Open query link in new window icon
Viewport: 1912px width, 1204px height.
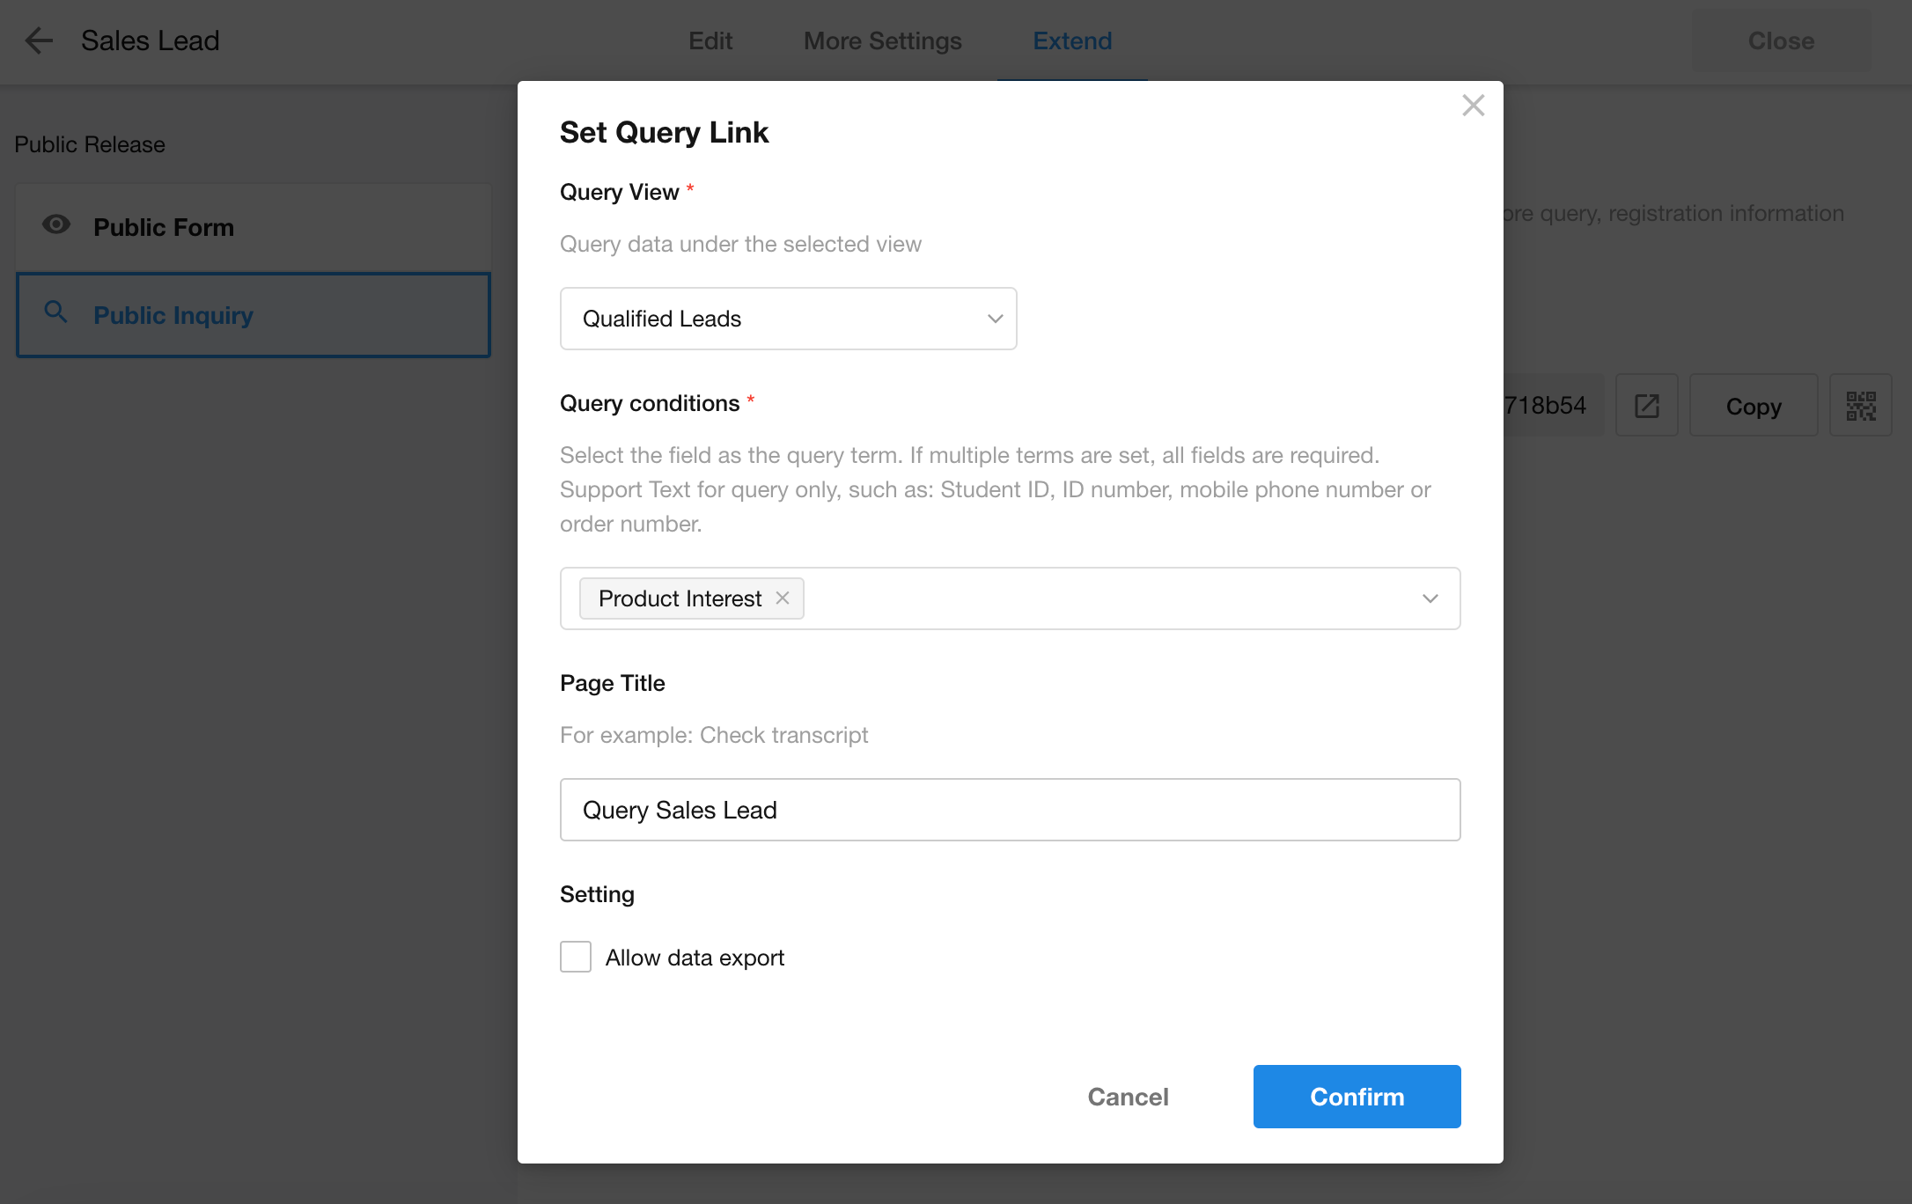coord(1646,406)
